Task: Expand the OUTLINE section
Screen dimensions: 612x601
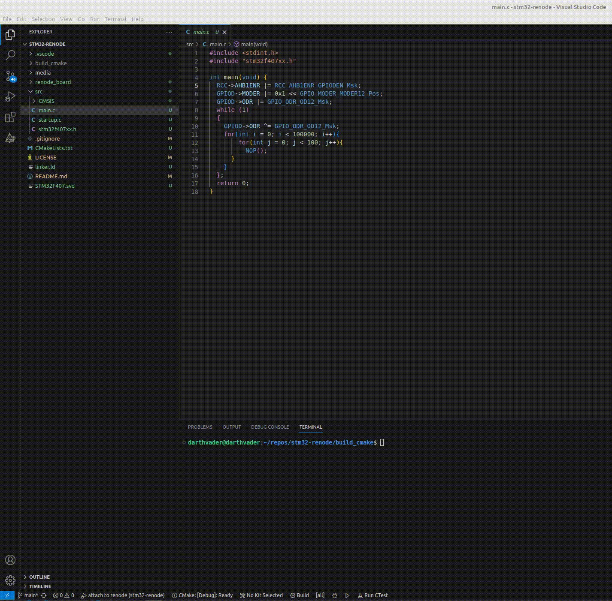Action: tap(100, 577)
